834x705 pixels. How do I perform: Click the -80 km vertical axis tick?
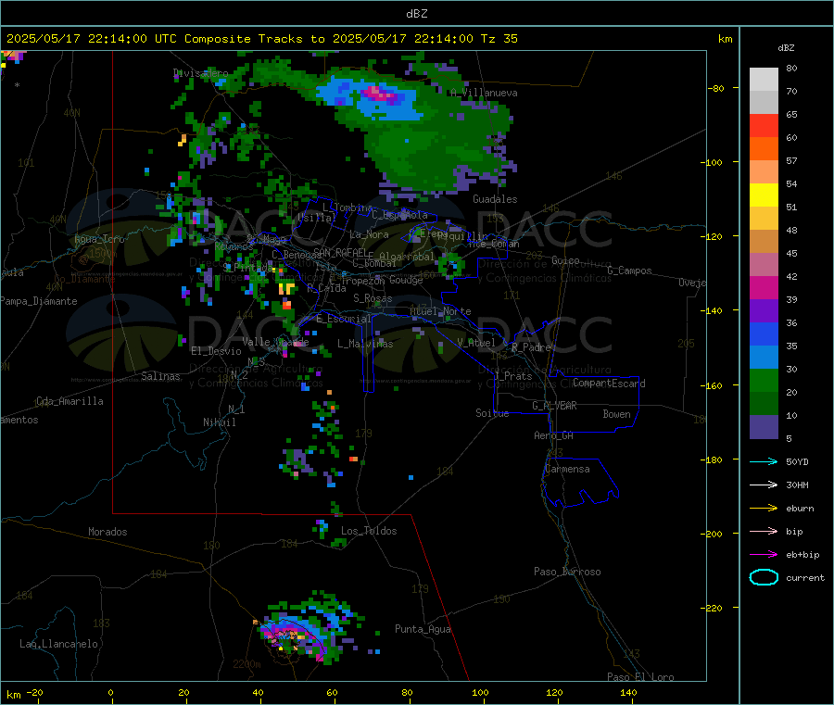[x=716, y=88]
